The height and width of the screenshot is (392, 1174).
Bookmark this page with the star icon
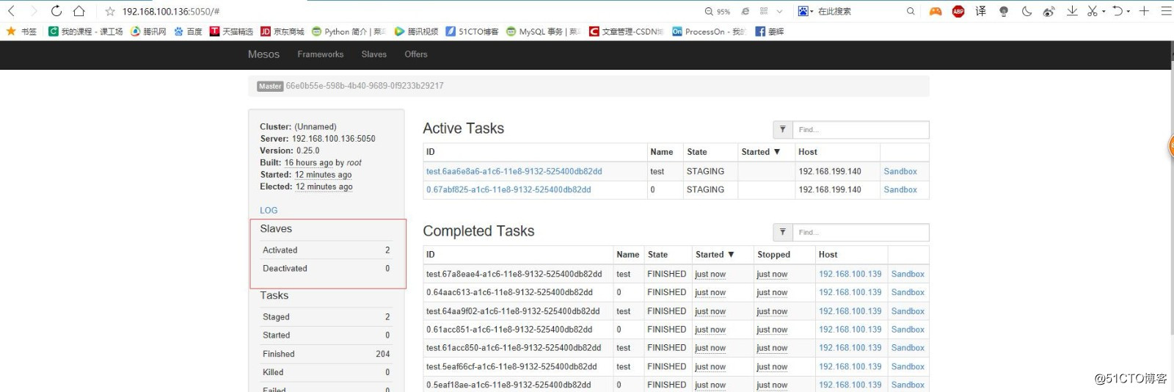pyautogui.click(x=110, y=12)
